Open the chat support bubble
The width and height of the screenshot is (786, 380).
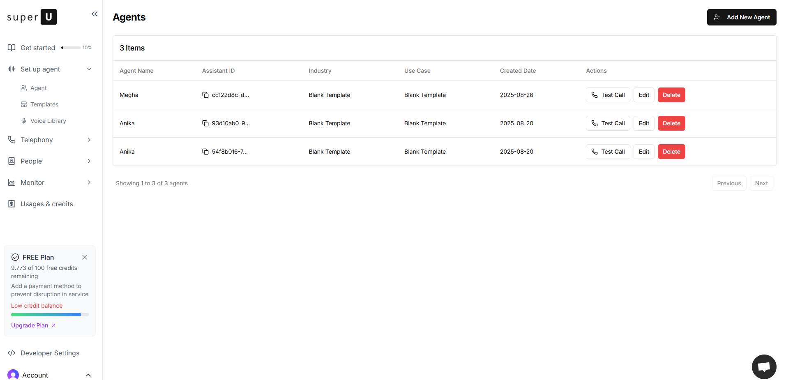[x=764, y=366]
